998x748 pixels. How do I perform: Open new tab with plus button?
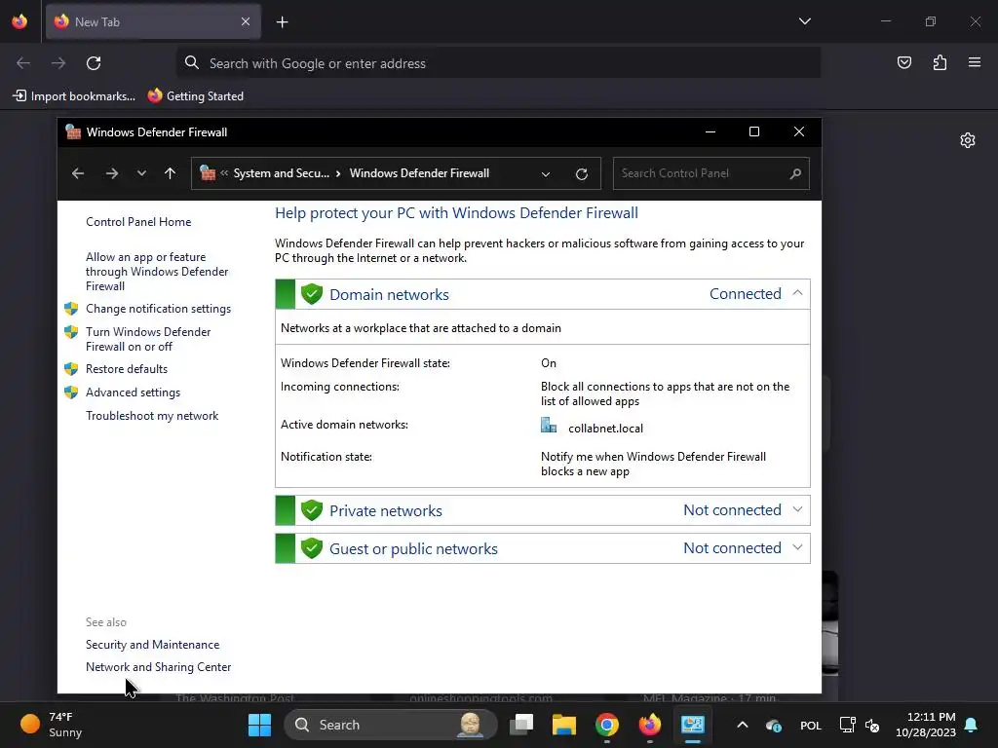coord(282,22)
